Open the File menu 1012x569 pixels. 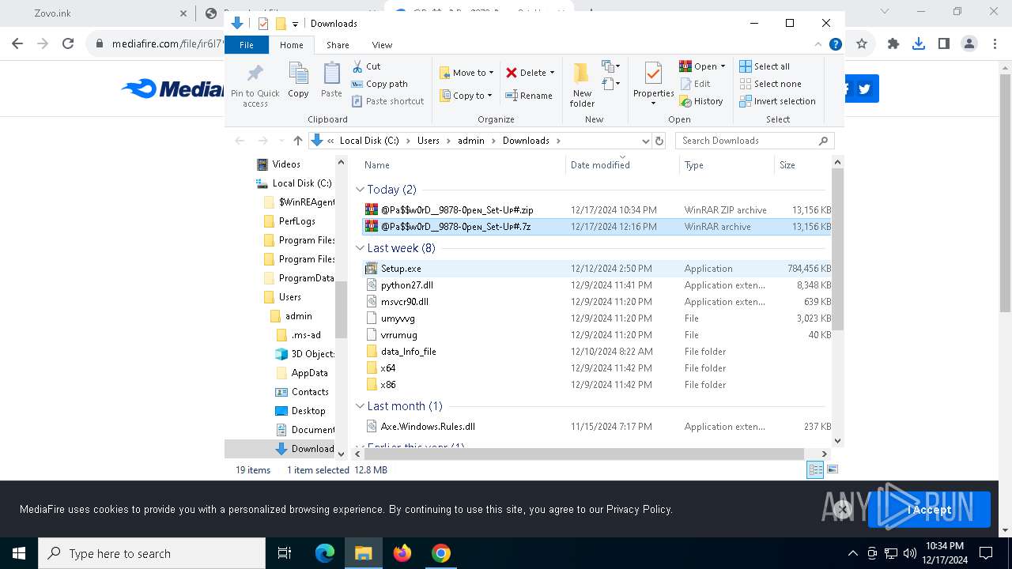pos(247,45)
